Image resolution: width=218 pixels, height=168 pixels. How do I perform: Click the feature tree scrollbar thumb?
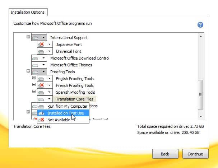pos(201,95)
